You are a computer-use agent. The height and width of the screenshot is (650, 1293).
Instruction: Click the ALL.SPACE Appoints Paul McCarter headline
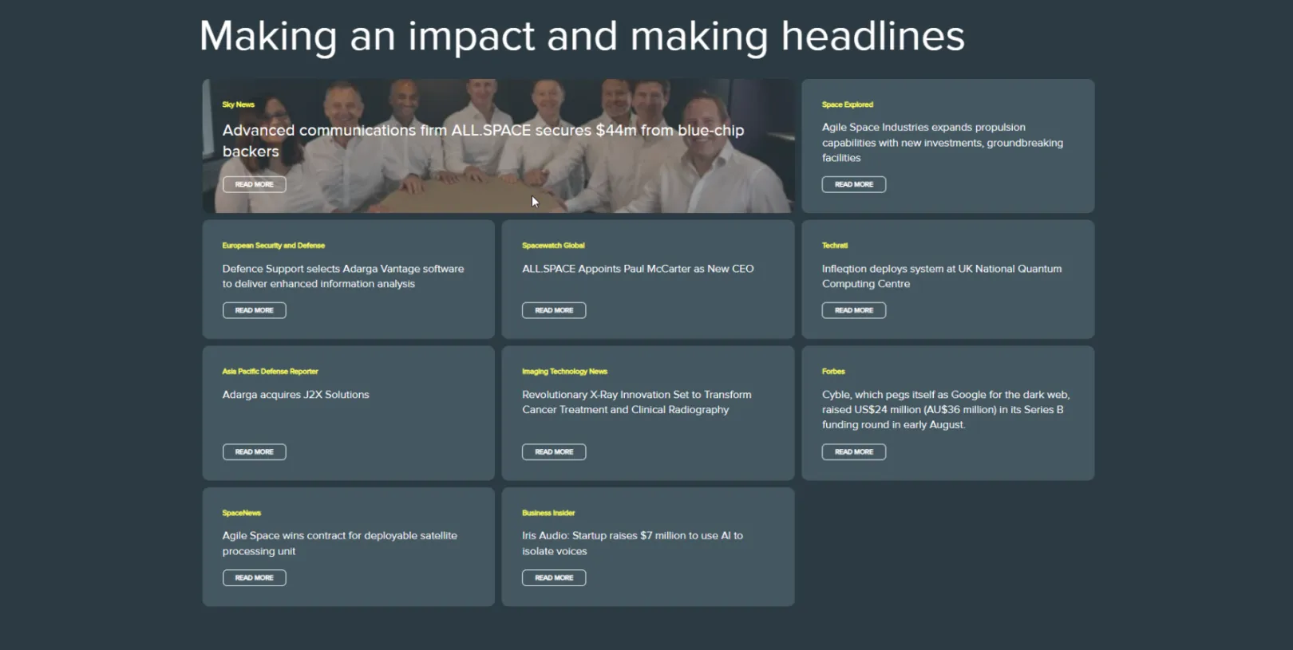637,269
